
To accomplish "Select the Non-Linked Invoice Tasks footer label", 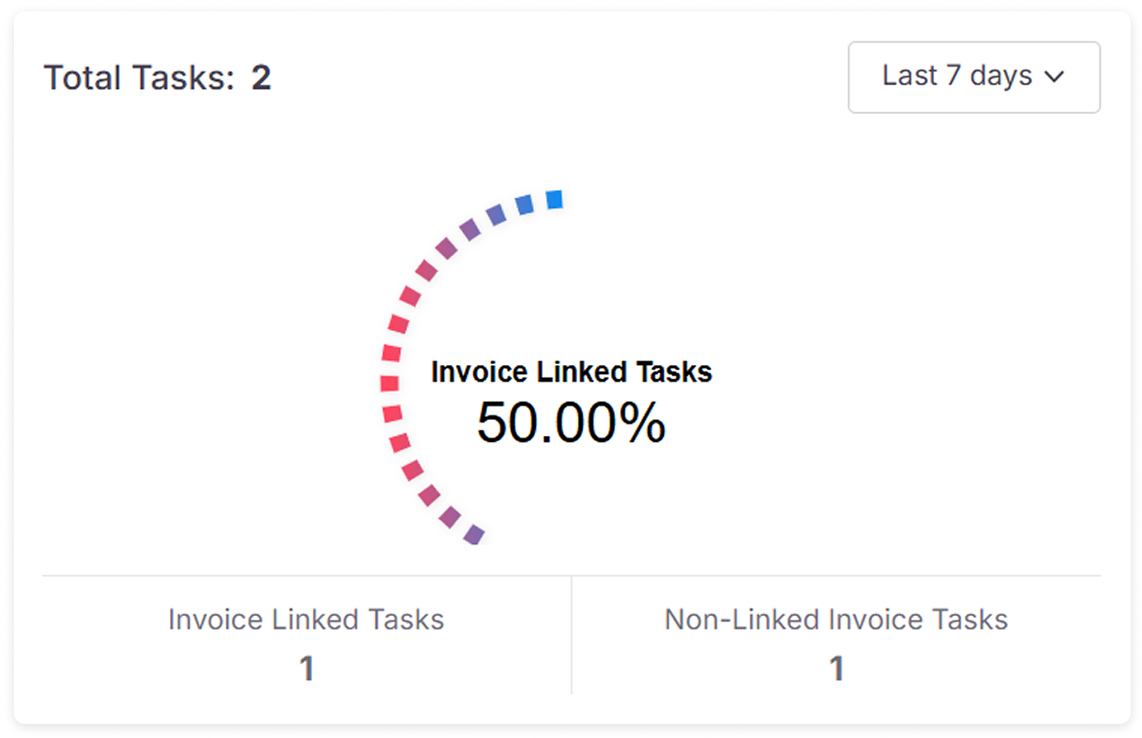I will point(836,620).
